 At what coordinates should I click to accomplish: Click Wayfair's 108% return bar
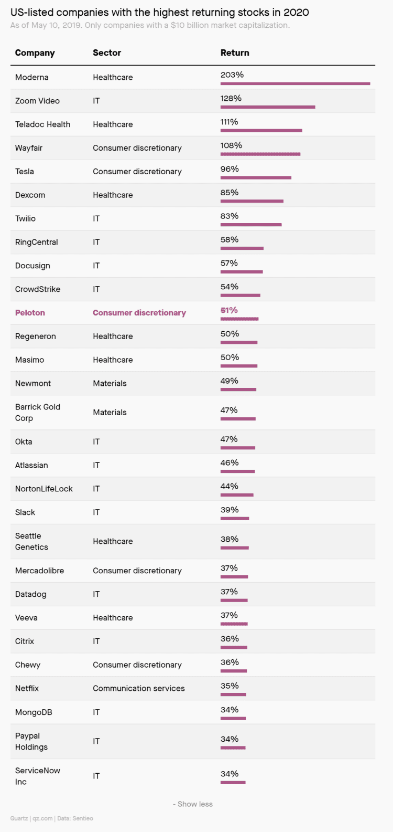(260, 154)
